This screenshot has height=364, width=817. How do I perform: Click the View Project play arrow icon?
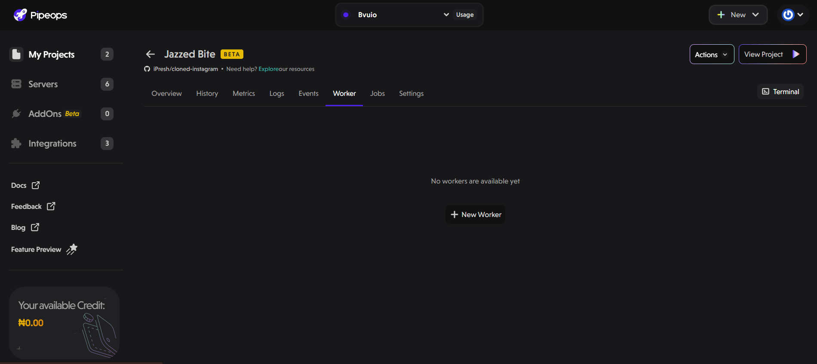pos(796,54)
